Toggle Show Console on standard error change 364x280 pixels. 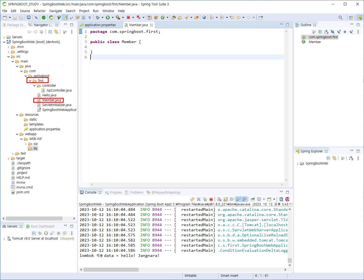(244, 199)
